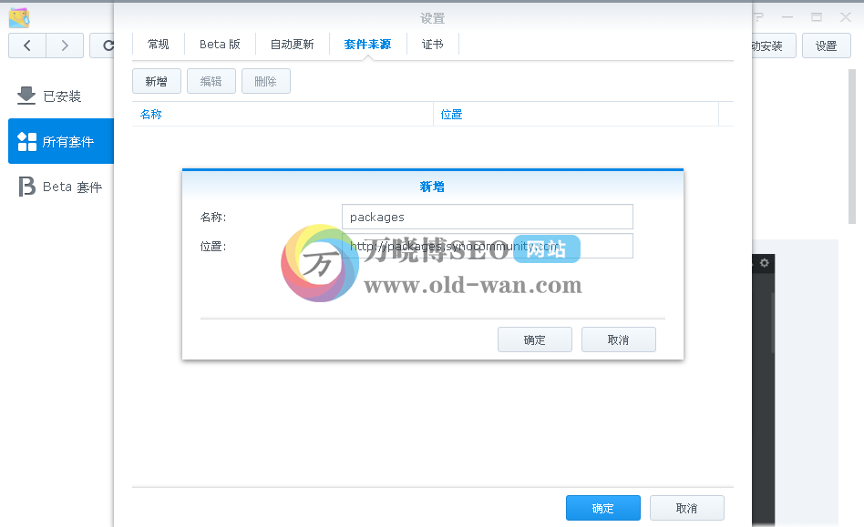Viewport: 864px width, 527px height.
Task: Confirm the 新增 dialog with 确定
Action: 535,339
